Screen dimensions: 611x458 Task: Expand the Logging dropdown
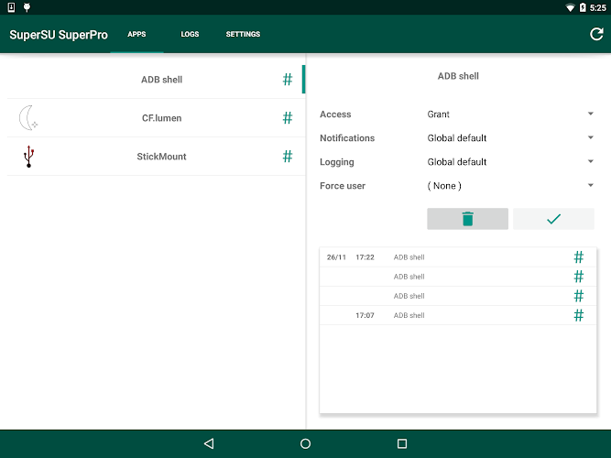coord(510,162)
